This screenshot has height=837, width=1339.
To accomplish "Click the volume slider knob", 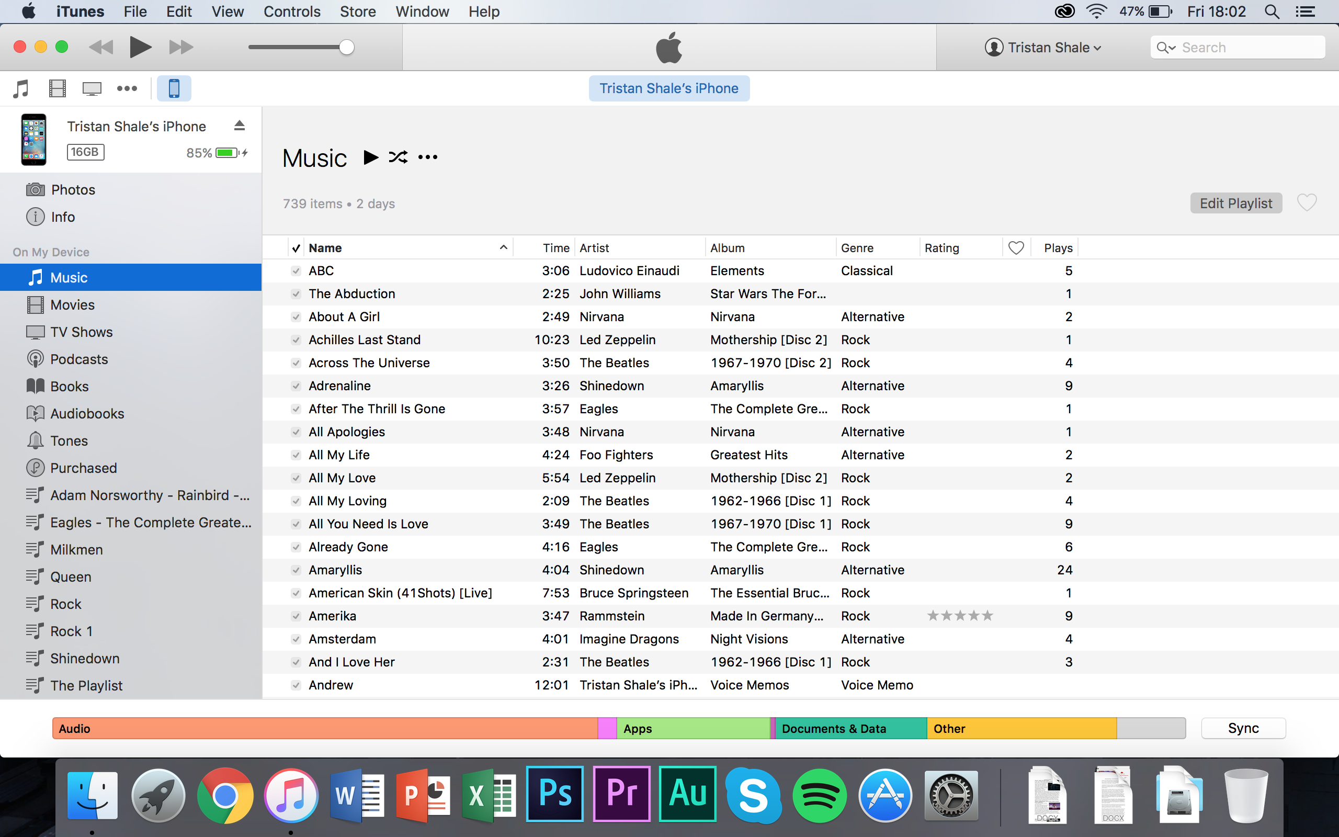I will pos(346,47).
